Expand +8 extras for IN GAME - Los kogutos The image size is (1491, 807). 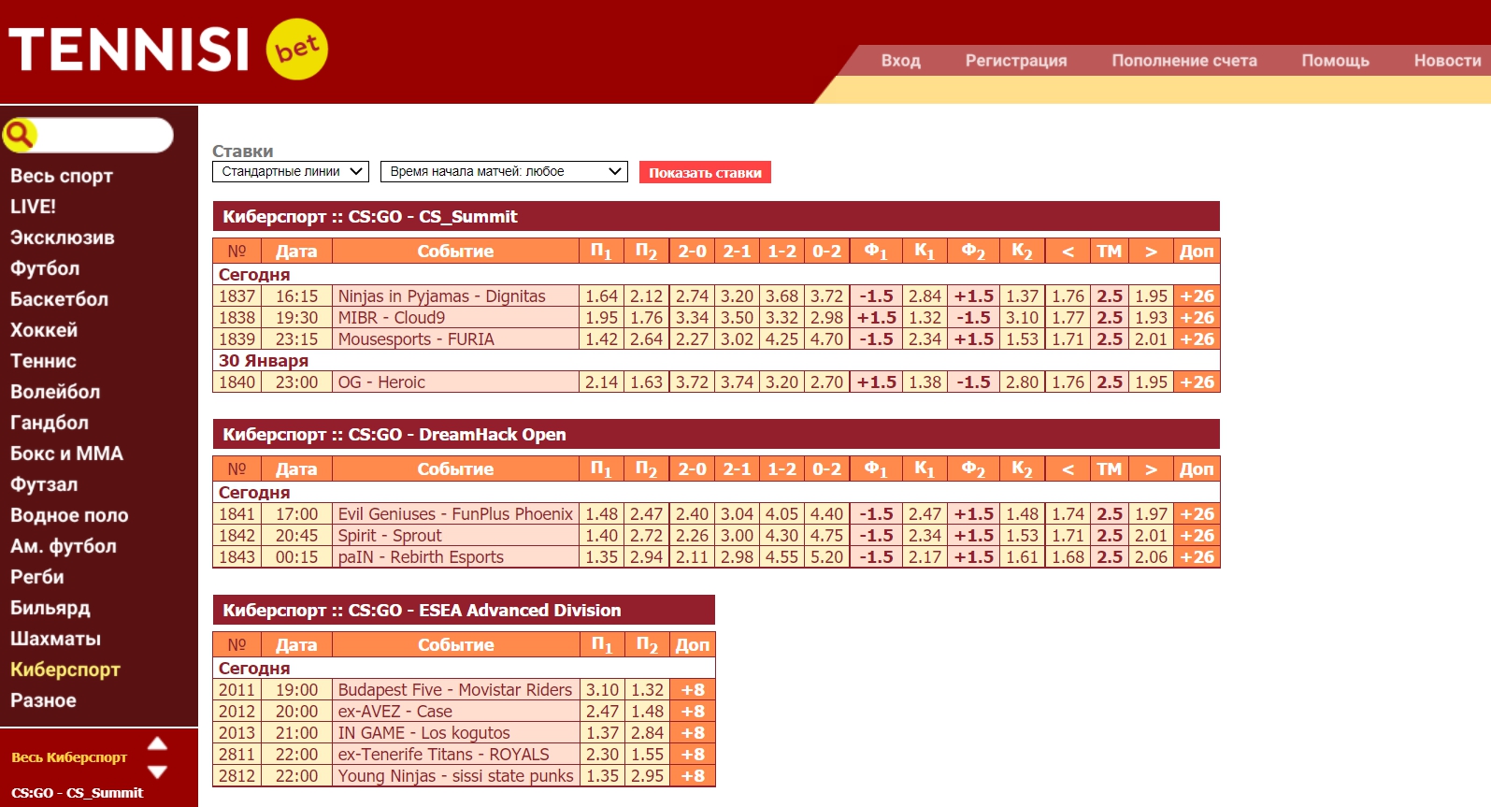click(x=693, y=733)
